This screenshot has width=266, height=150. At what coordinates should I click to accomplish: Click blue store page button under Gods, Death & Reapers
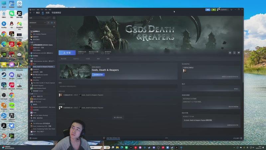(98, 75)
